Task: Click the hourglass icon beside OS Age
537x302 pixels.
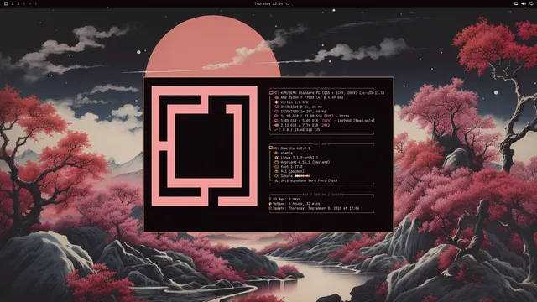Action: [270, 199]
